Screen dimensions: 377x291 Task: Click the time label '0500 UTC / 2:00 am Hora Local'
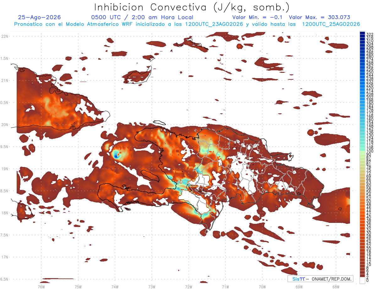pyautogui.click(x=142, y=18)
